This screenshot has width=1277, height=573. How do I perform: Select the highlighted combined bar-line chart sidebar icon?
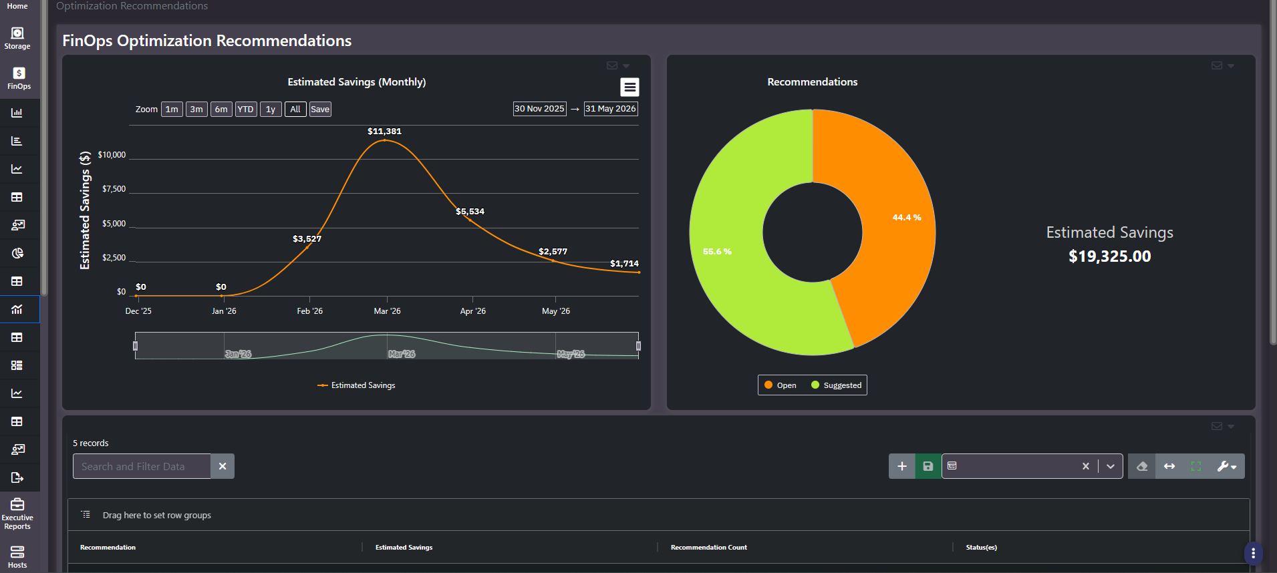[17, 309]
